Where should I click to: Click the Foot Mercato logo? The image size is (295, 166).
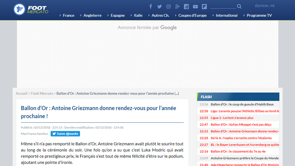click(31, 9)
